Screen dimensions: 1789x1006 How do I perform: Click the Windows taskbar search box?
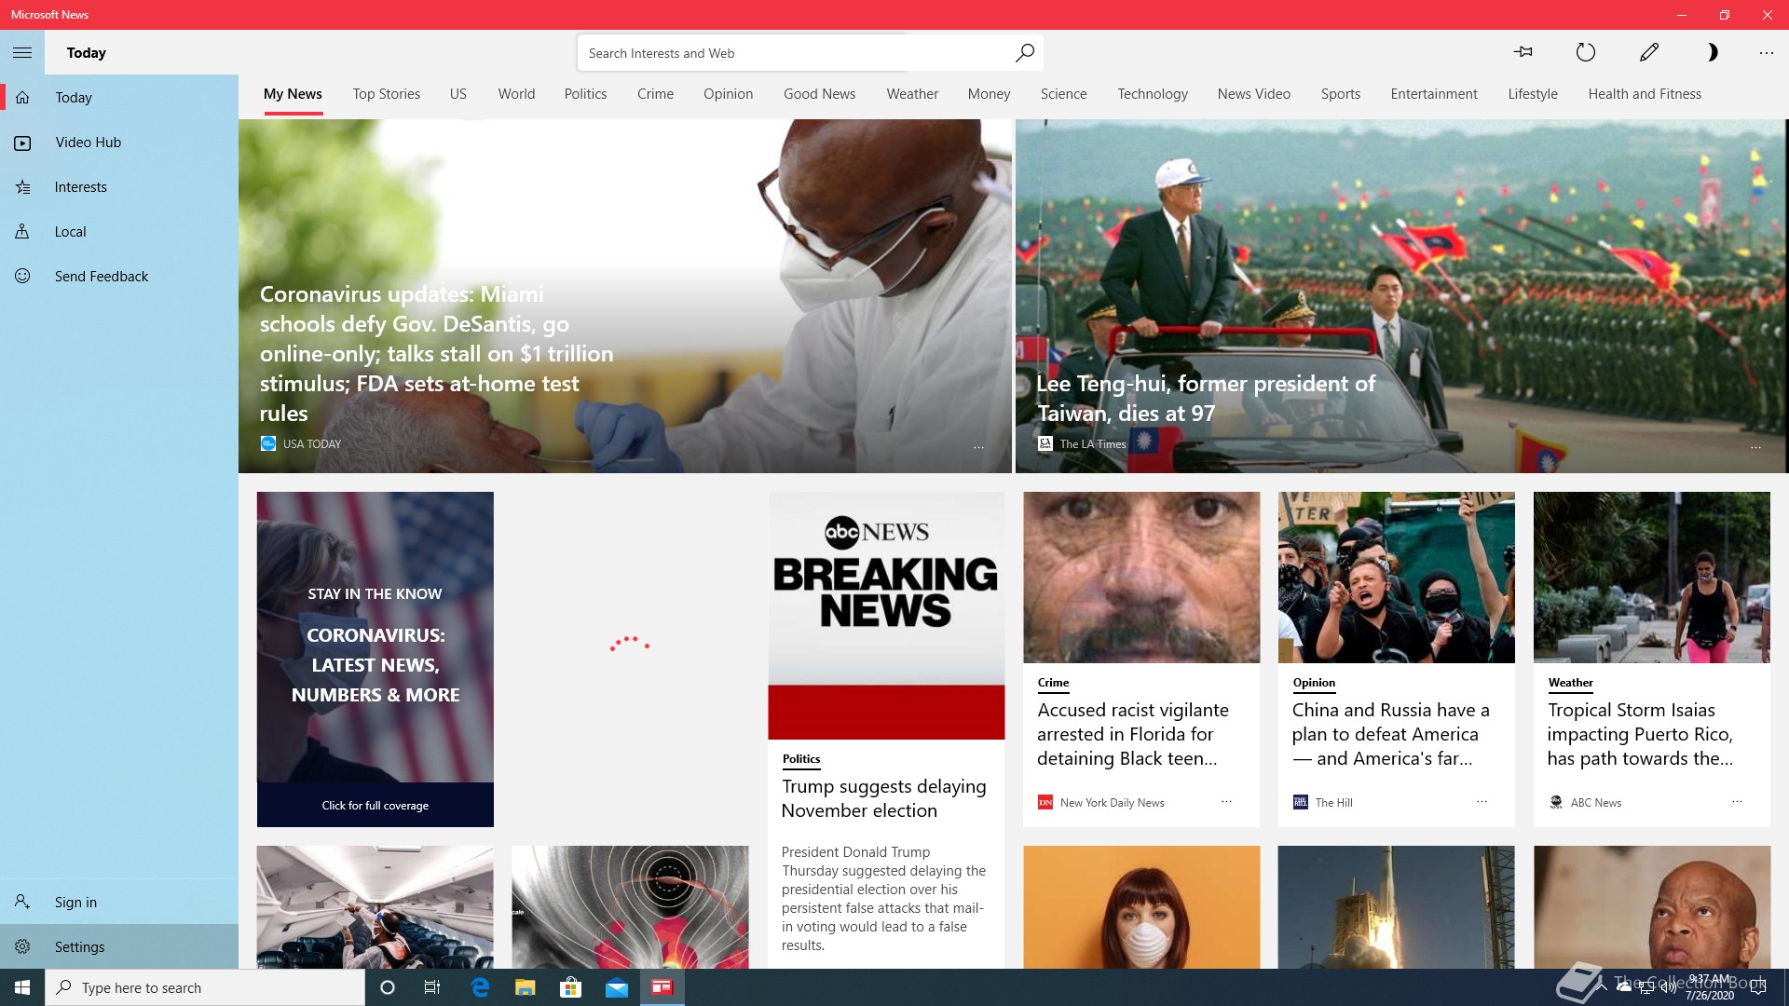tap(205, 987)
